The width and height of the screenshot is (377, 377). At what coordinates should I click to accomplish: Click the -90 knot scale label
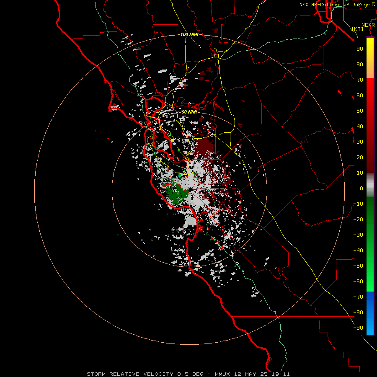pos(358,328)
